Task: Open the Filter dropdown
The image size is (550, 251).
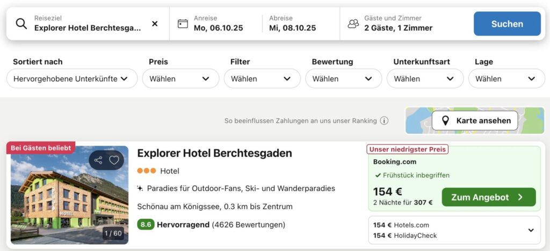Action: point(262,78)
